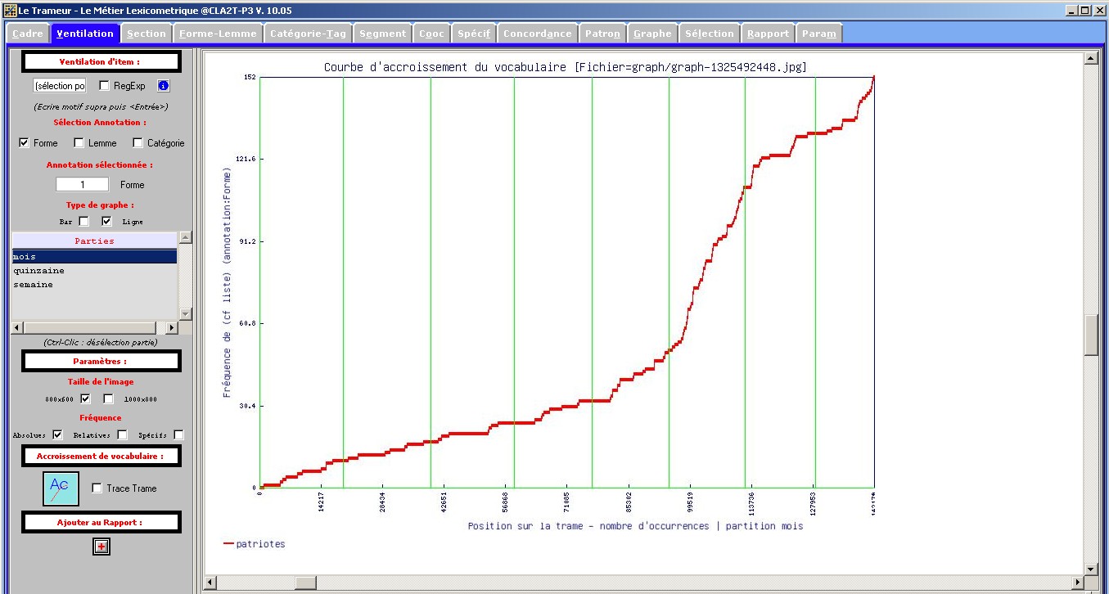The height and width of the screenshot is (594, 1109).
Task: Toggle the 800x600 image size checkbox
Action: [x=85, y=398]
